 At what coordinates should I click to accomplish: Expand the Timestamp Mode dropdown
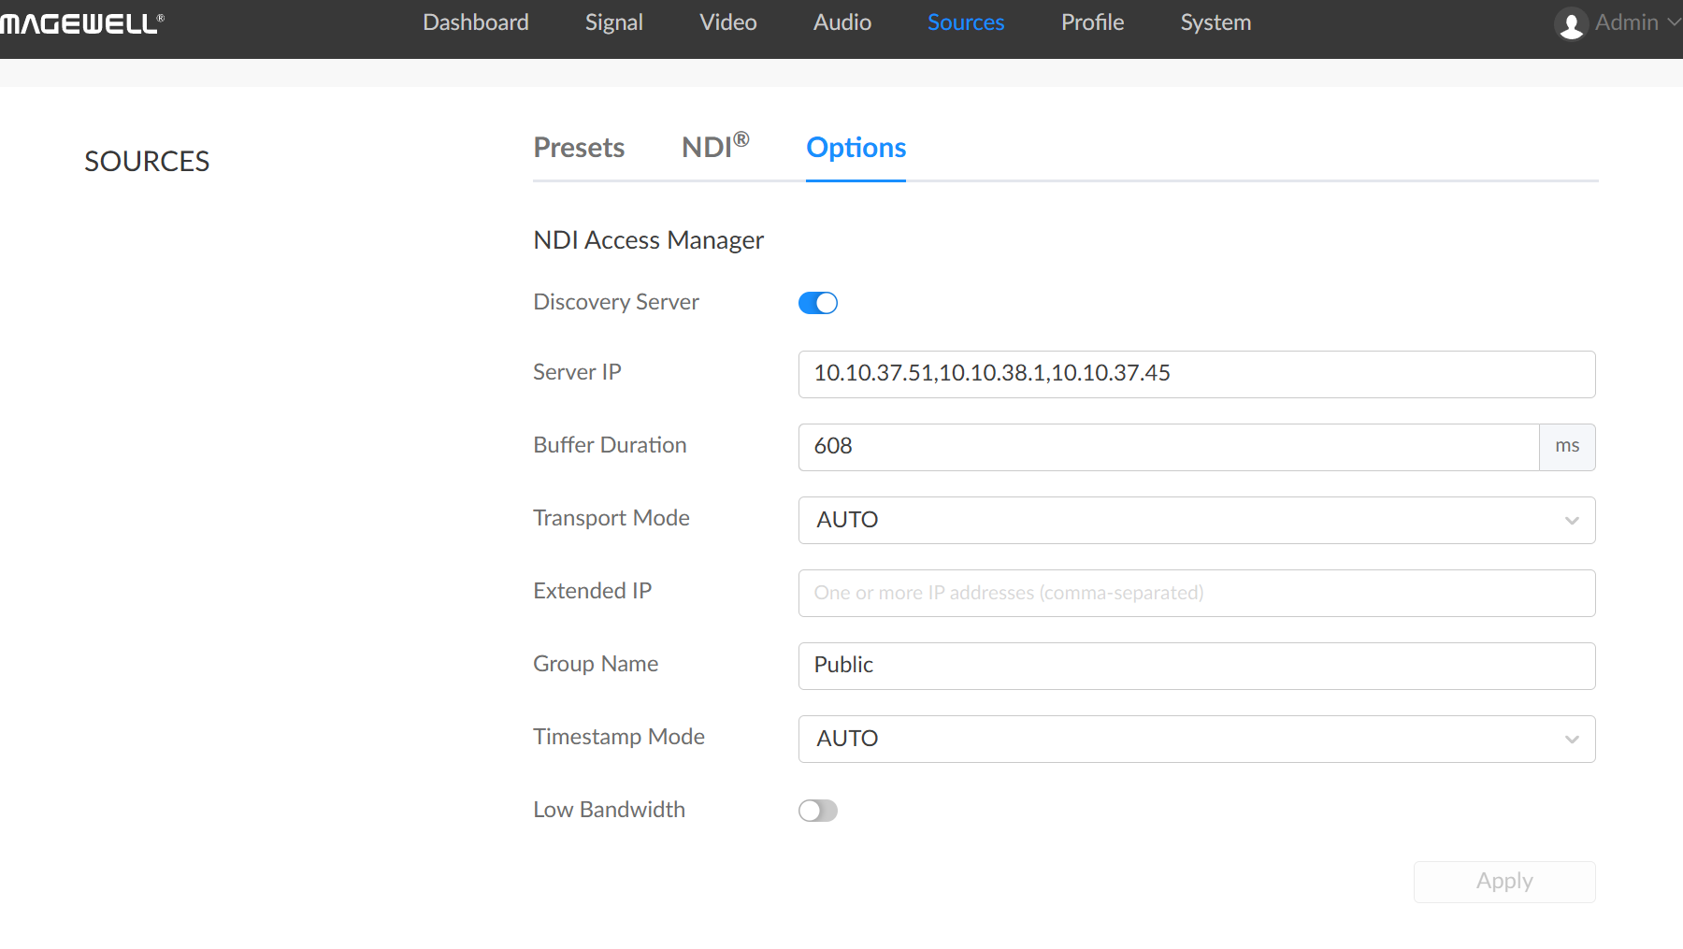(1196, 739)
